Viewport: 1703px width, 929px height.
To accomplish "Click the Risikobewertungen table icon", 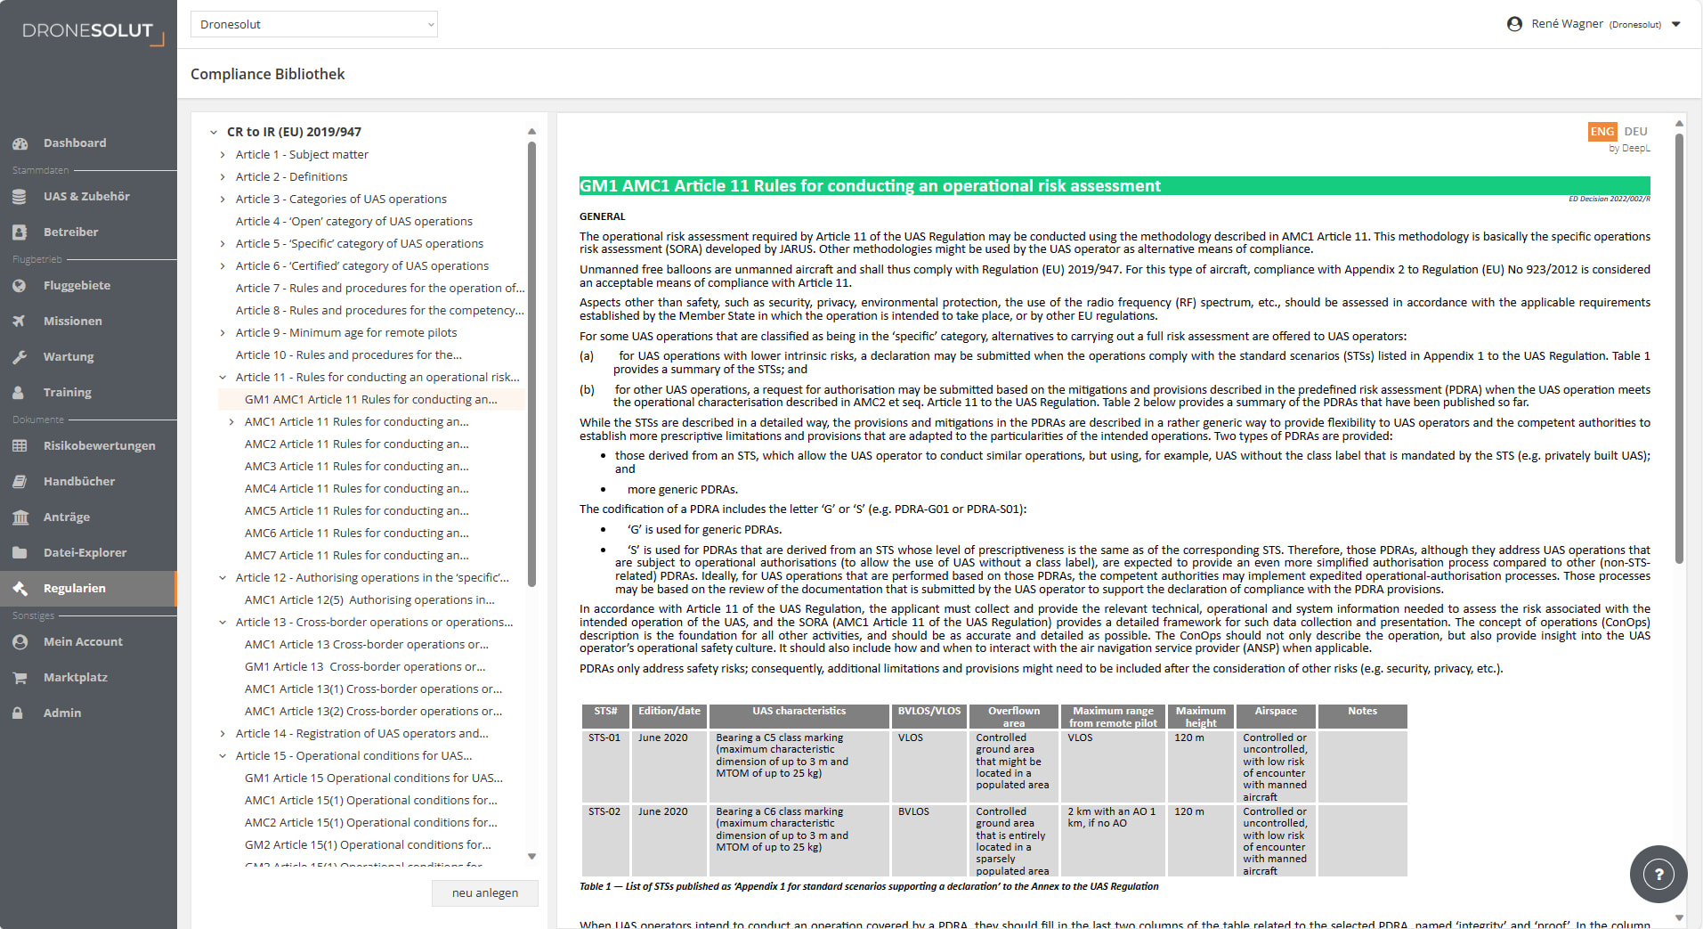I will click(20, 446).
